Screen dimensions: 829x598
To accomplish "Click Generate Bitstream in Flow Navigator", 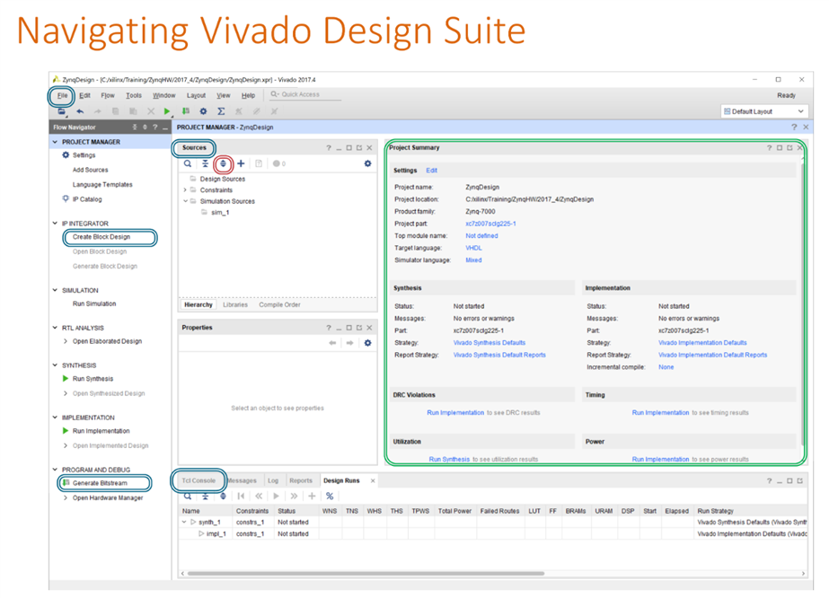I will [x=100, y=483].
